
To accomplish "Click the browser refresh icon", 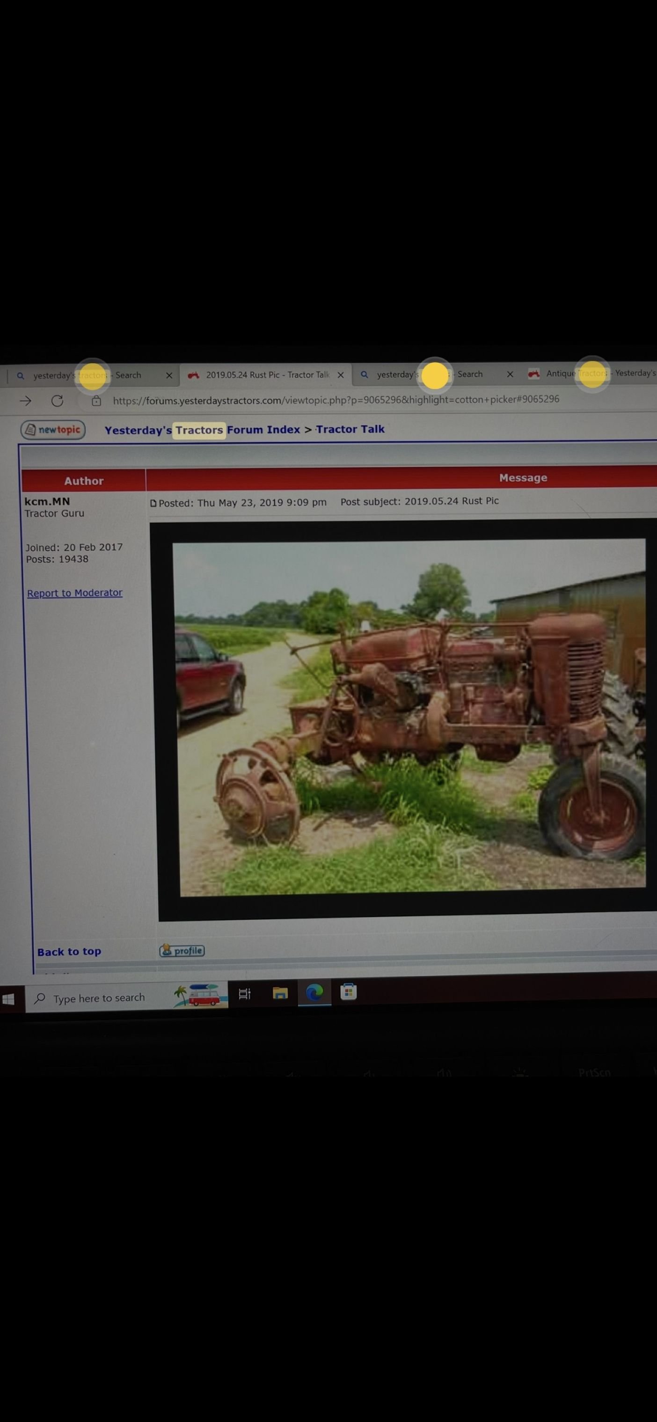I will (x=58, y=401).
